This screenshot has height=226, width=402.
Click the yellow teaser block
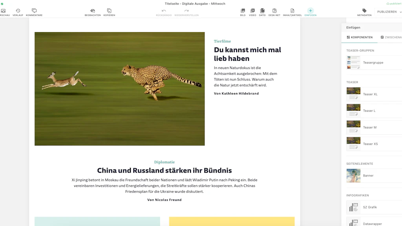(232, 221)
